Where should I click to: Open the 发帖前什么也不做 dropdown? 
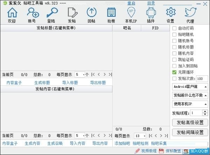click(190, 95)
